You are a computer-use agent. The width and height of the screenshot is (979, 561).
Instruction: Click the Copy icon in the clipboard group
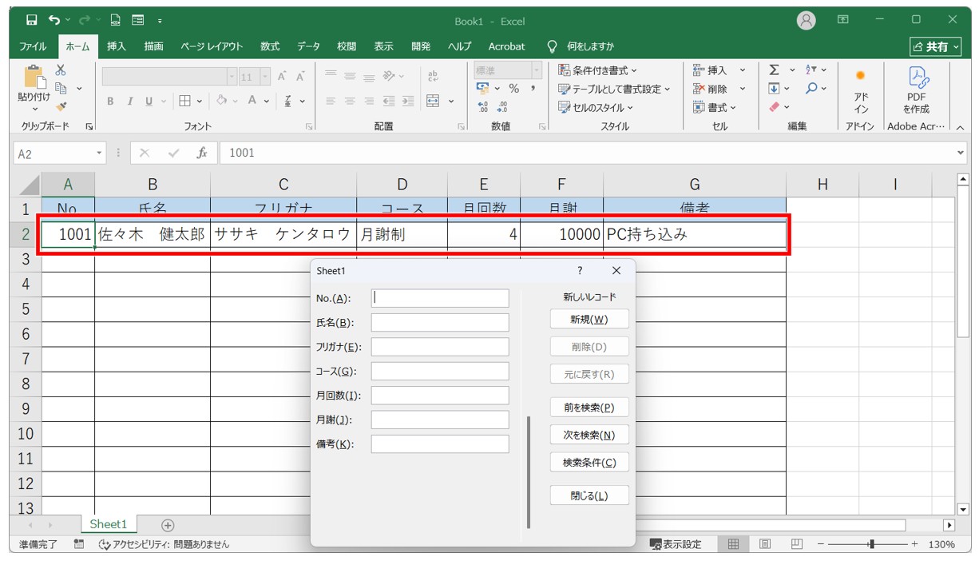tap(61, 88)
